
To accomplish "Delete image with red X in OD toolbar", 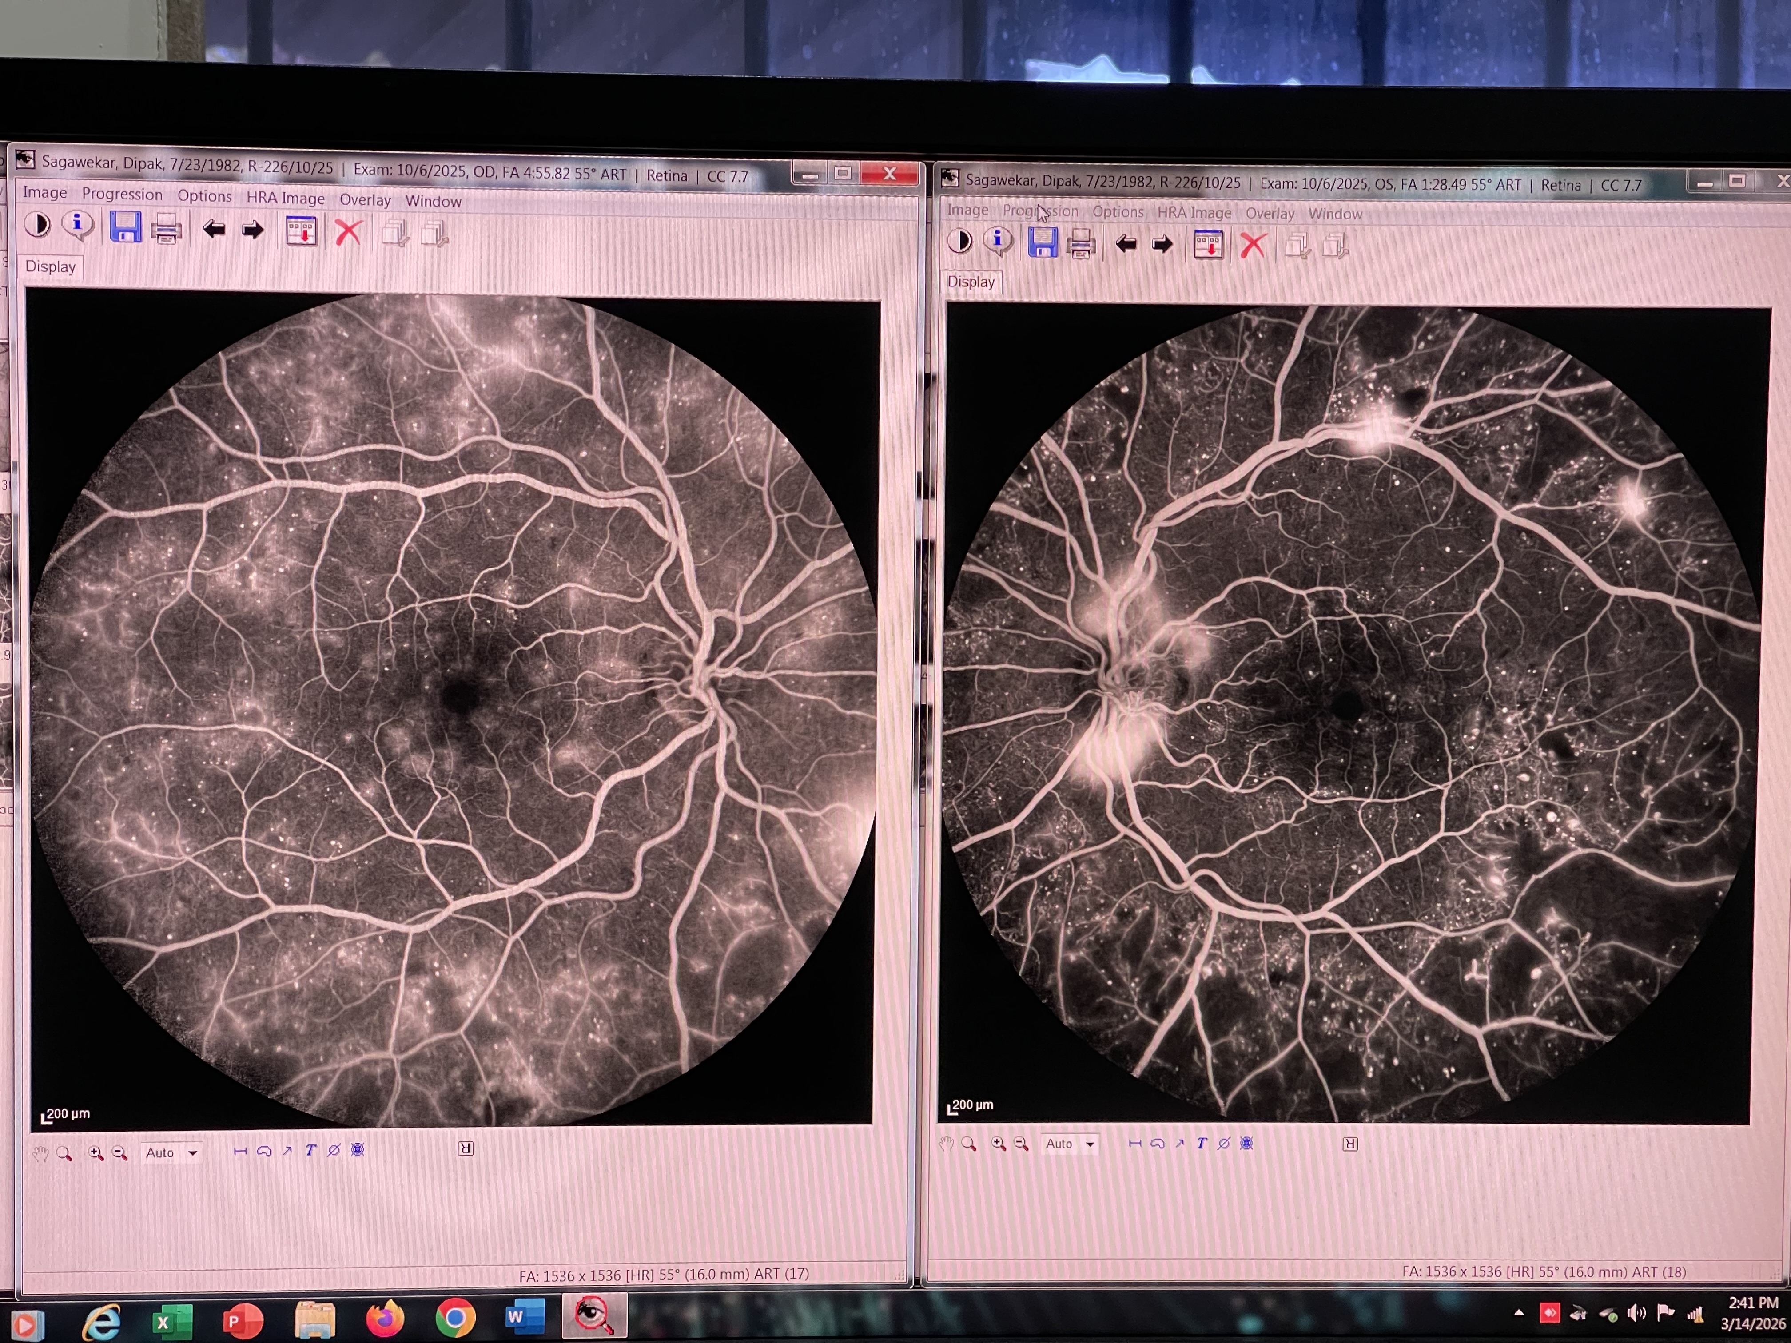I will [348, 233].
